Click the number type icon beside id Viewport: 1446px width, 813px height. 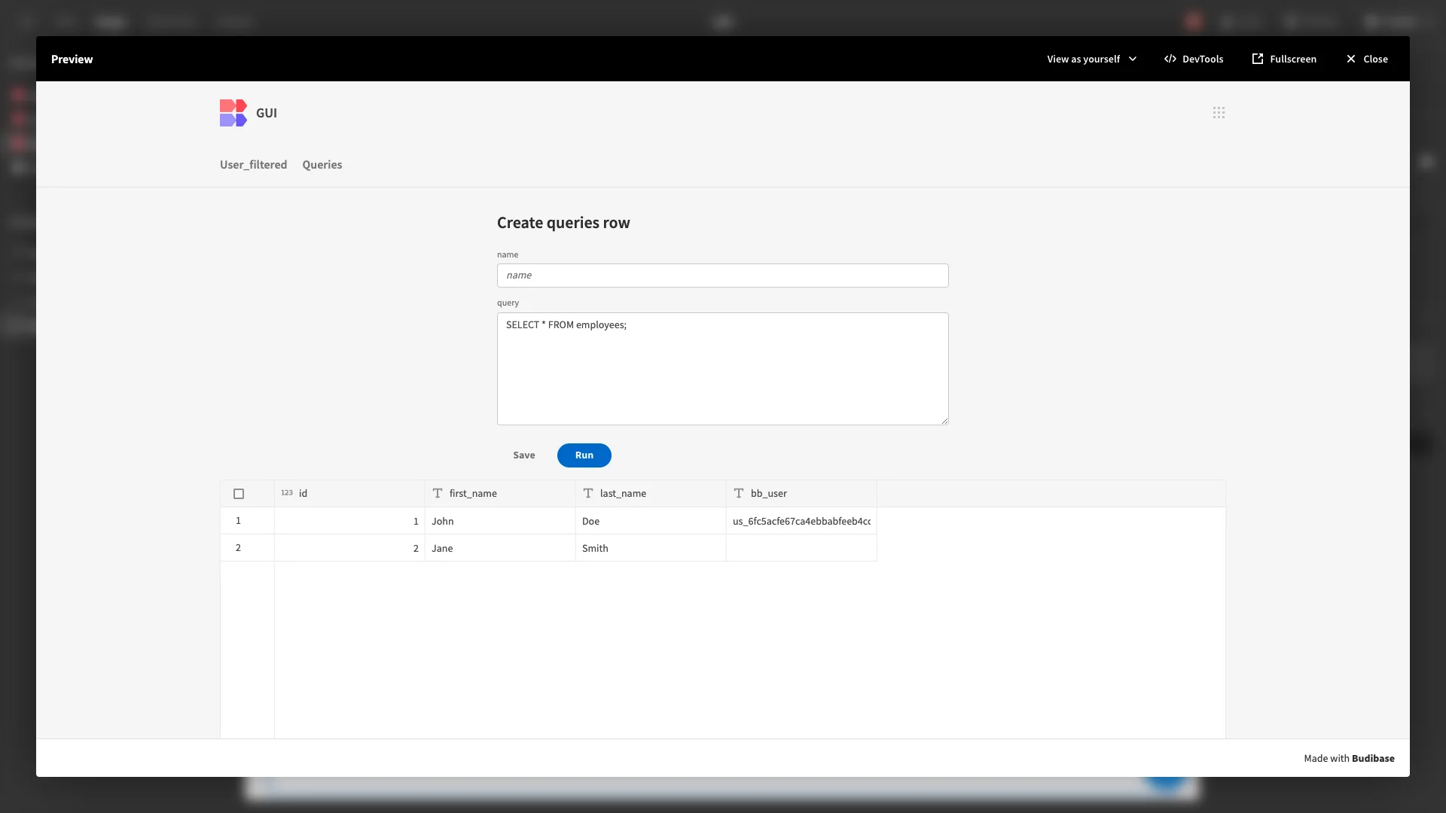pyautogui.click(x=287, y=493)
